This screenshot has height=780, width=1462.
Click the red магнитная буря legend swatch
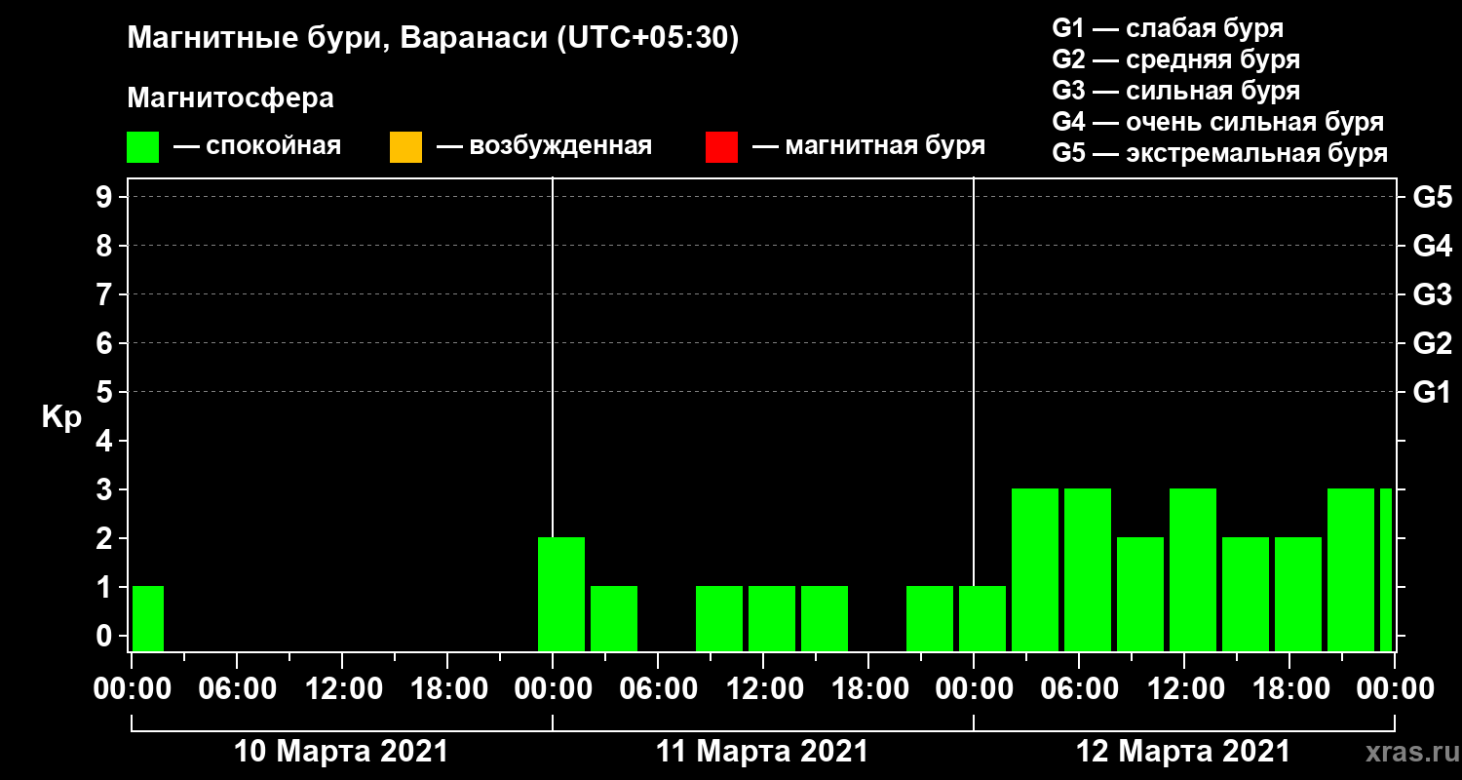click(x=721, y=147)
